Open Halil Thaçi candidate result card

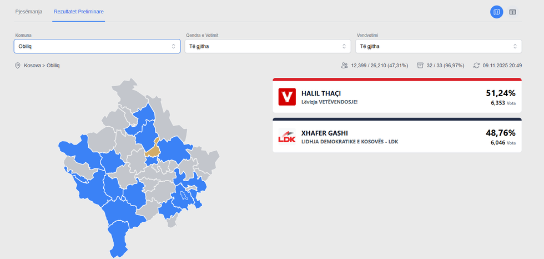[x=397, y=98]
